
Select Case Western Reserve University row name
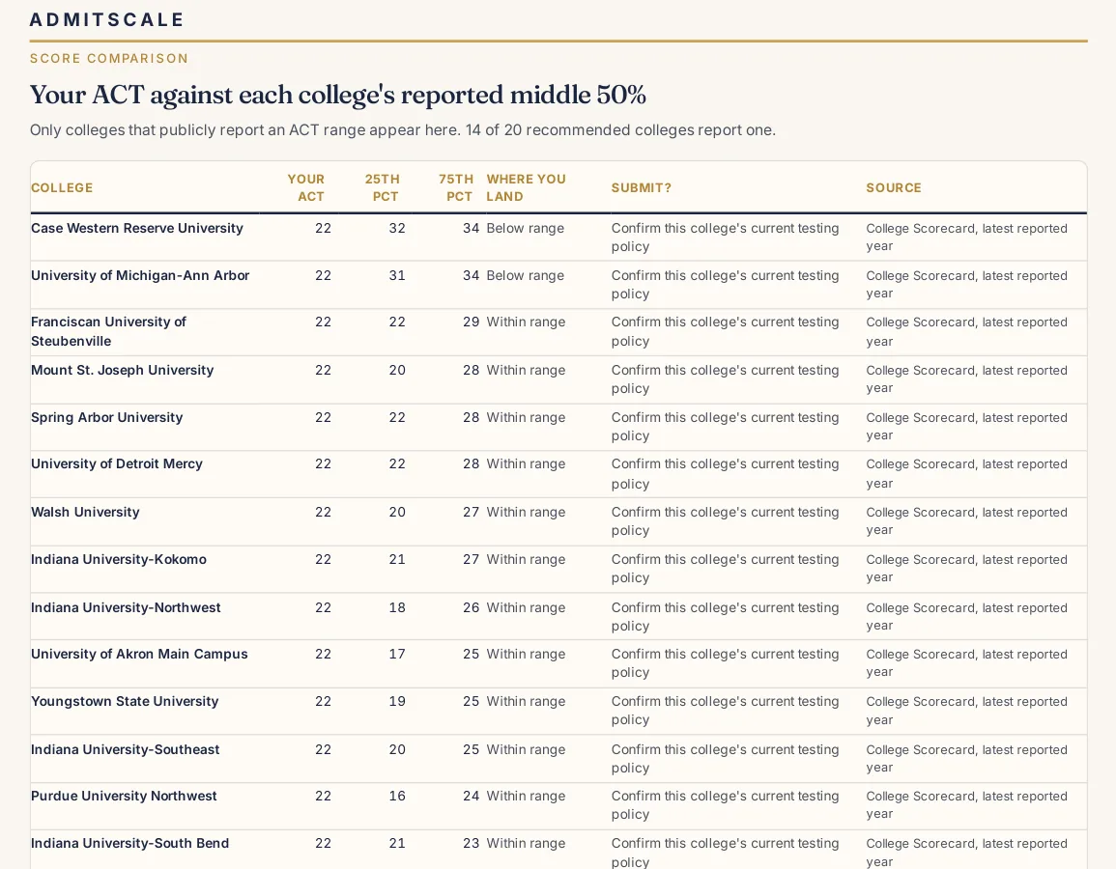pyautogui.click(x=136, y=228)
